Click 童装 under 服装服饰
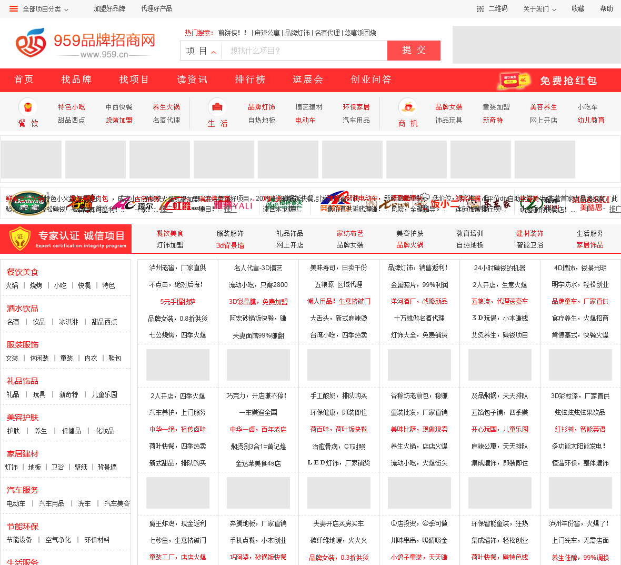The width and height of the screenshot is (621, 565). point(66,358)
